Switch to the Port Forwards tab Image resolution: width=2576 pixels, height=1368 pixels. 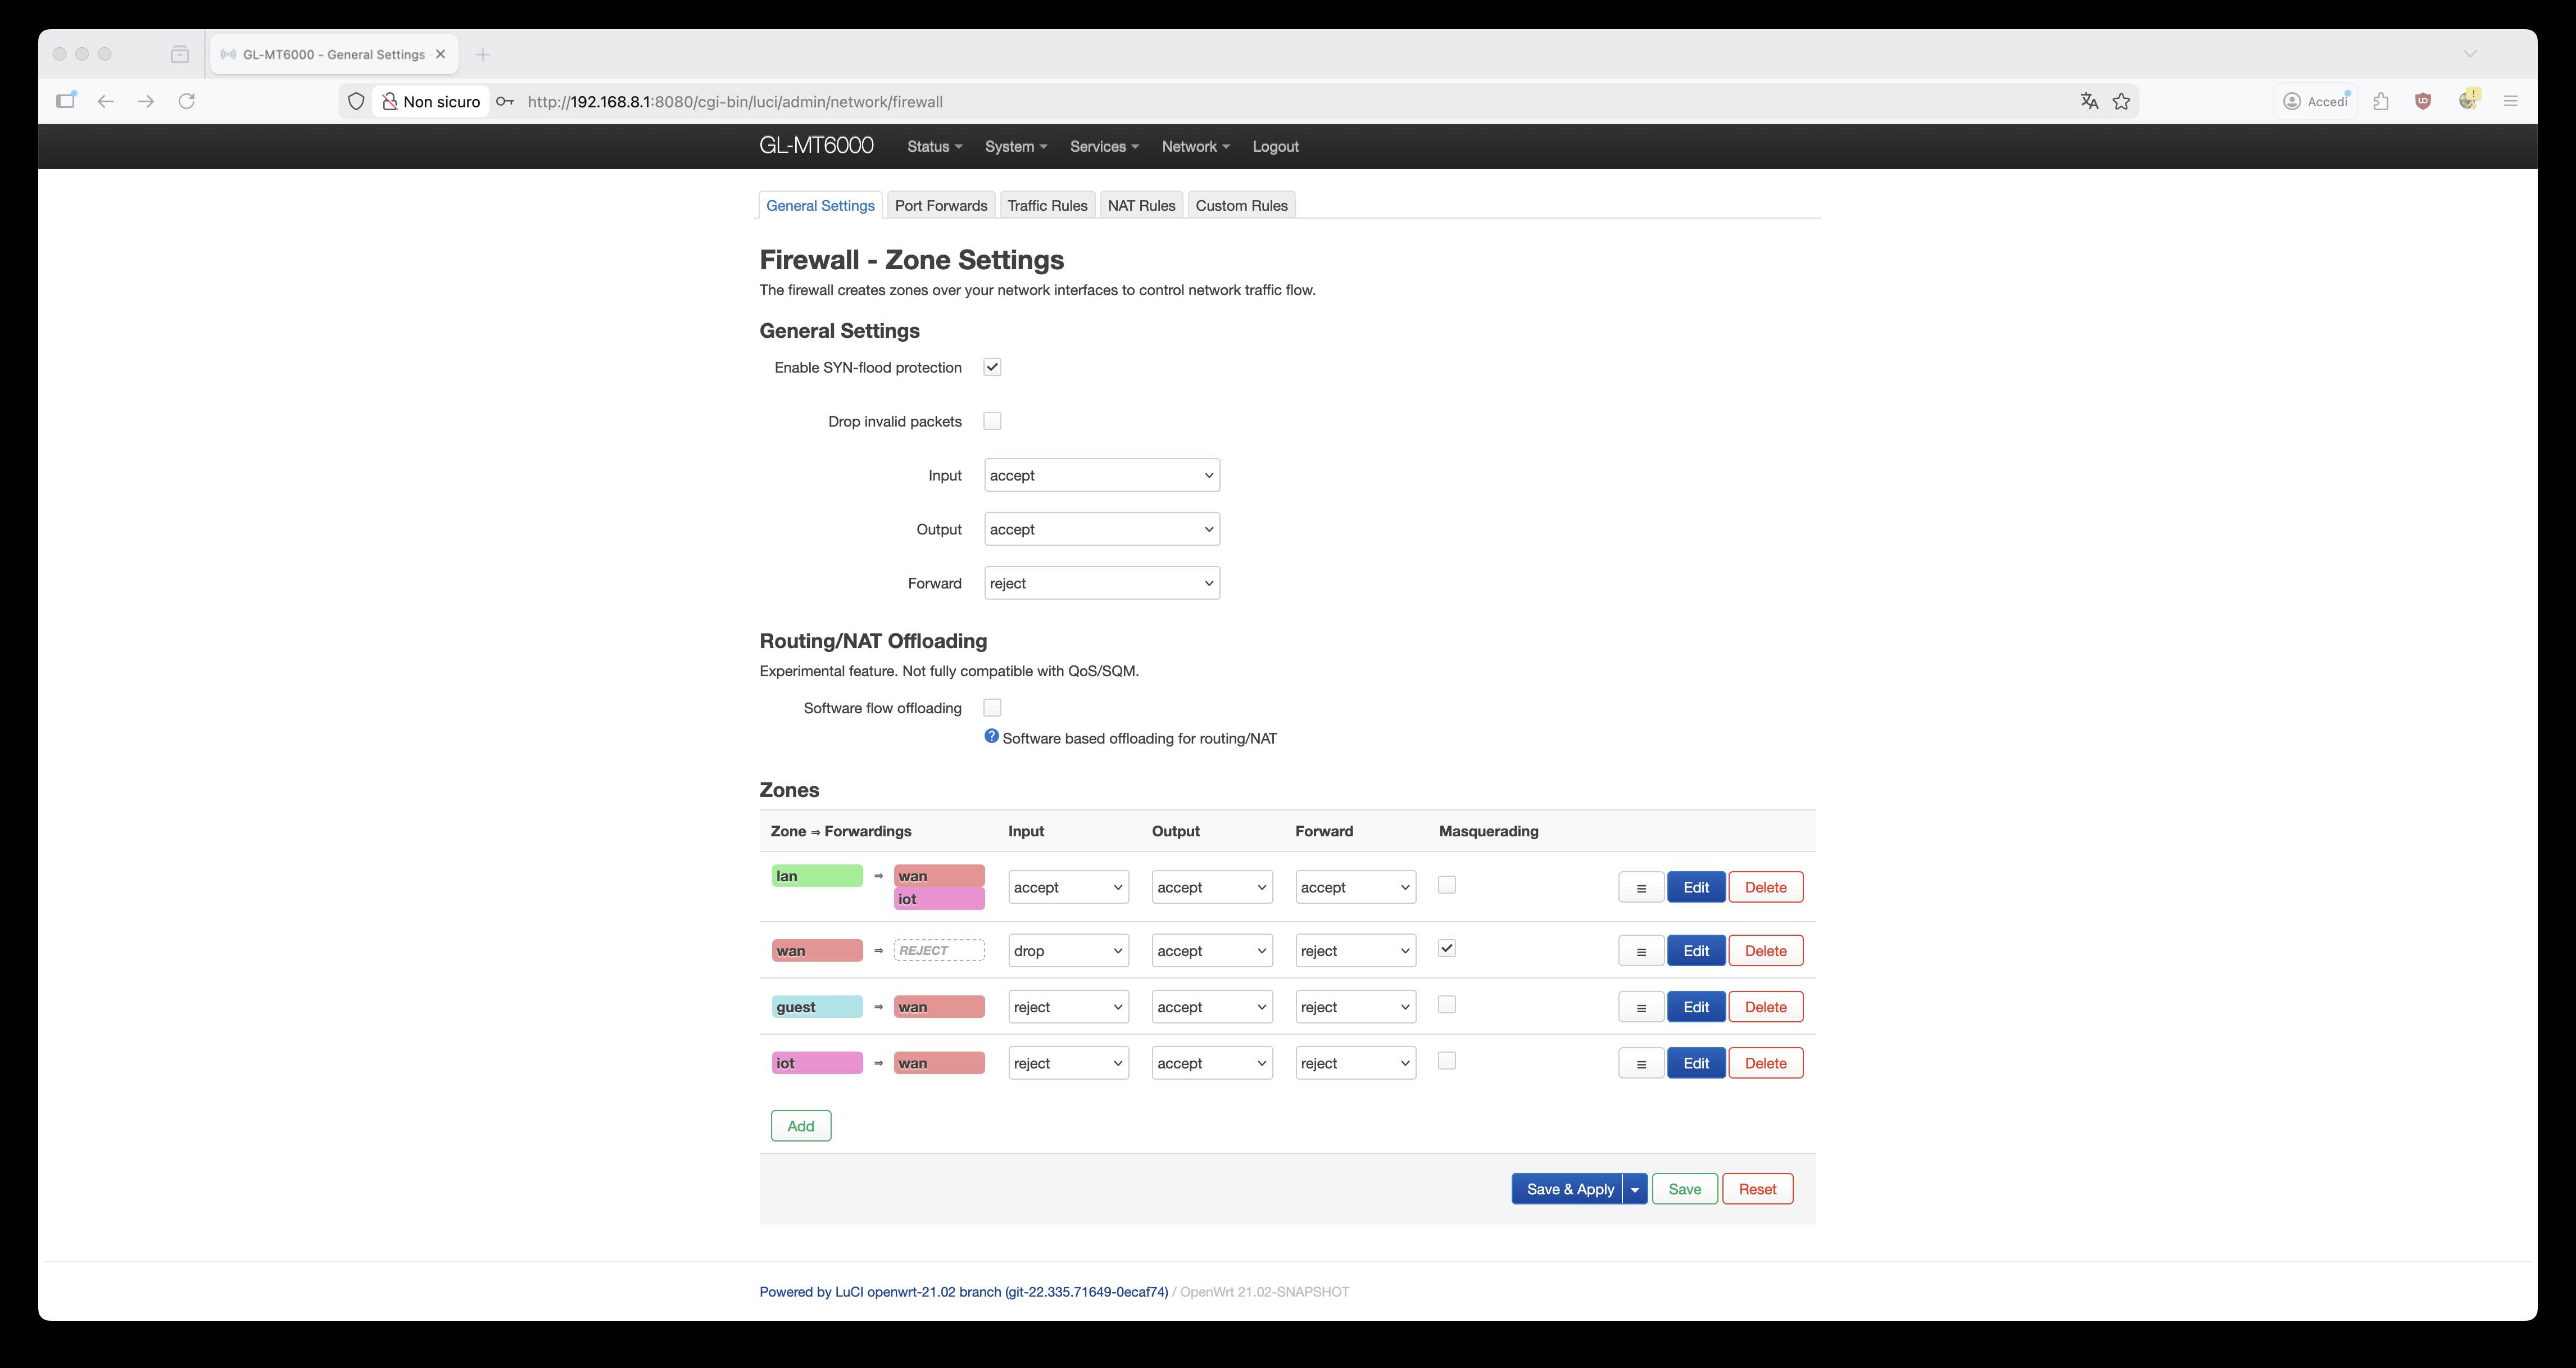click(x=940, y=205)
